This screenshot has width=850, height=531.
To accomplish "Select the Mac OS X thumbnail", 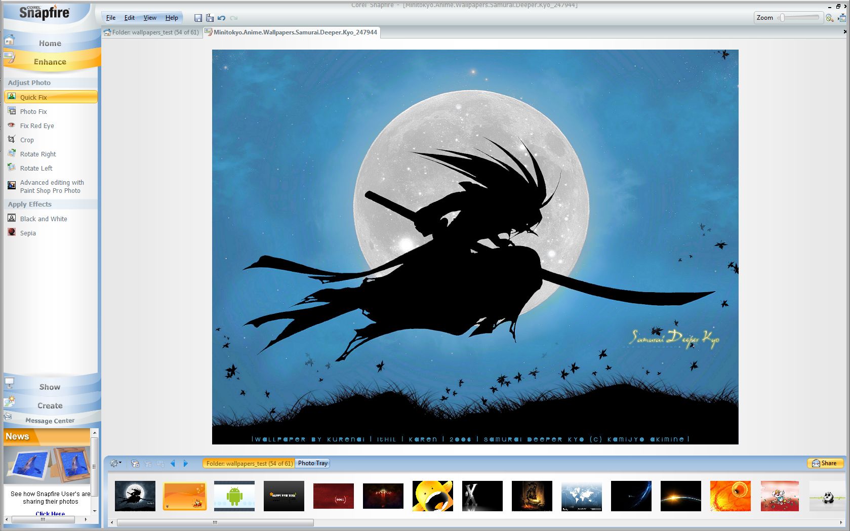I will click(482, 496).
